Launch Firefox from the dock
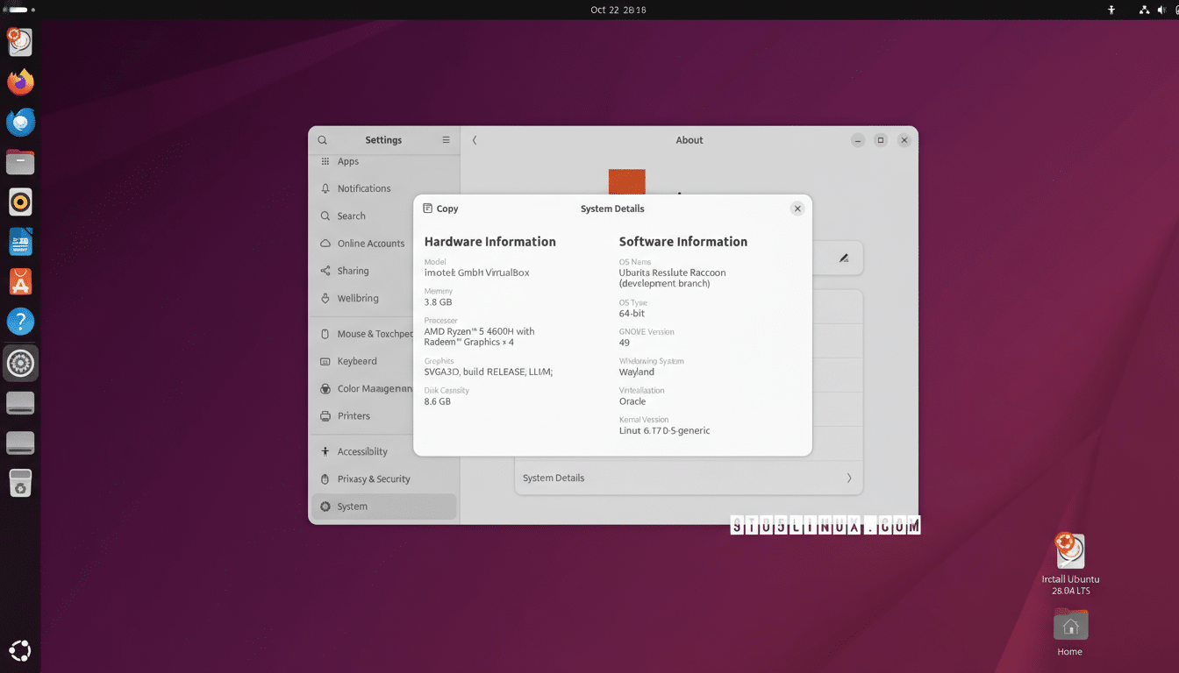The width and height of the screenshot is (1179, 673). (x=19, y=82)
